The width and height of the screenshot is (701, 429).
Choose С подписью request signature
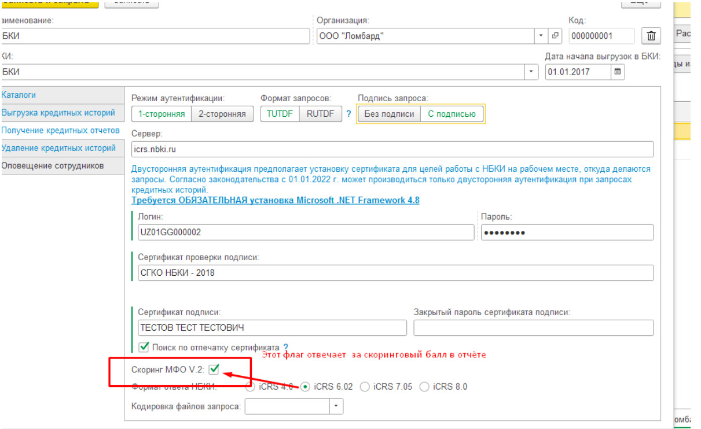point(452,114)
